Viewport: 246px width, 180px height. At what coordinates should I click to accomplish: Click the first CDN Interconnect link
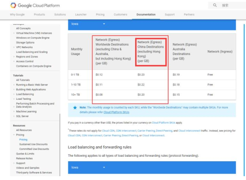[x=126, y=131]
